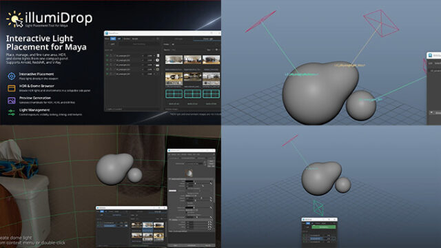This screenshot has width=441, height=248.
Task: Collapse the first attribute section in the Attribute Editor
Action: 170,179
